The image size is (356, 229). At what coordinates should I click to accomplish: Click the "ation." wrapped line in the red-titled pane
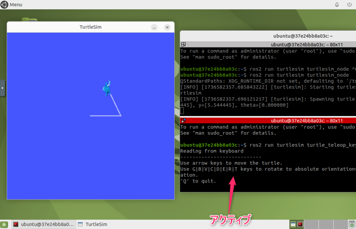click(189, 175)
